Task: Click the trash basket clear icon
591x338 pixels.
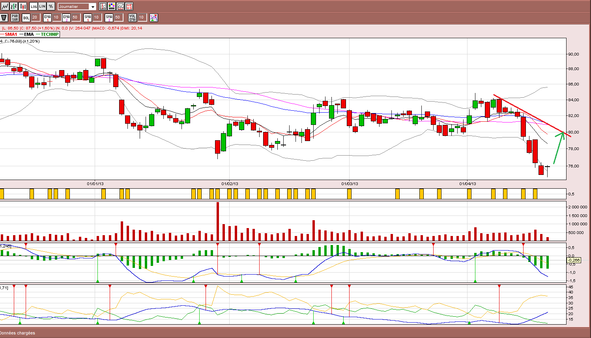Action: click(4, 18)
